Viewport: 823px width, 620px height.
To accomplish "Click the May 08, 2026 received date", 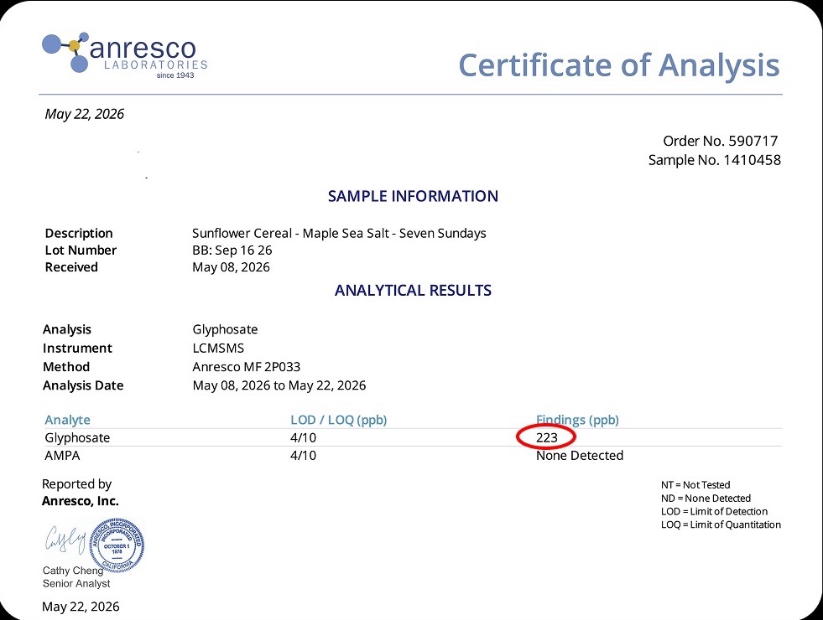I will (x=231, y=267).
